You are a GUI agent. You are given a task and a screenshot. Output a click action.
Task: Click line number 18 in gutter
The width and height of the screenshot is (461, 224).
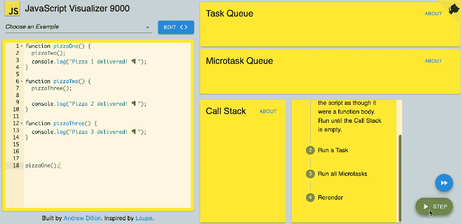[16, 166]
